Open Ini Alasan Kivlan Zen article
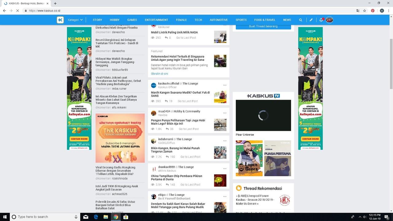Screen dimensions: 393x221 [x=116, y=100]
